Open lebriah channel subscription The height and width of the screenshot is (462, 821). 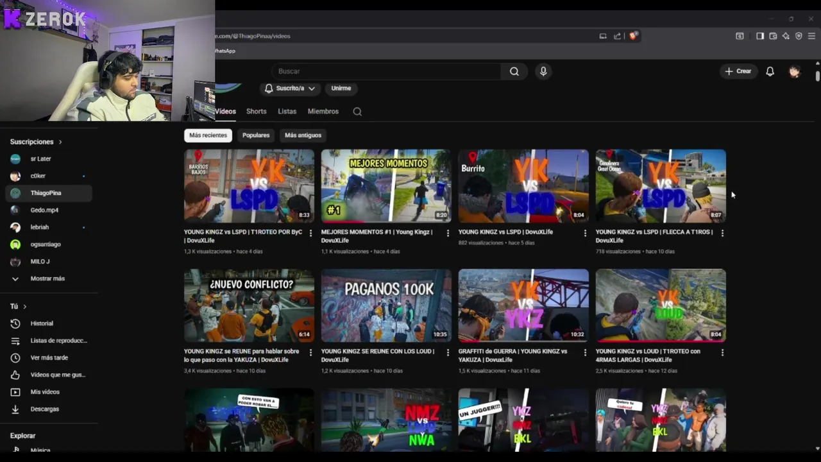coord(49,227)
